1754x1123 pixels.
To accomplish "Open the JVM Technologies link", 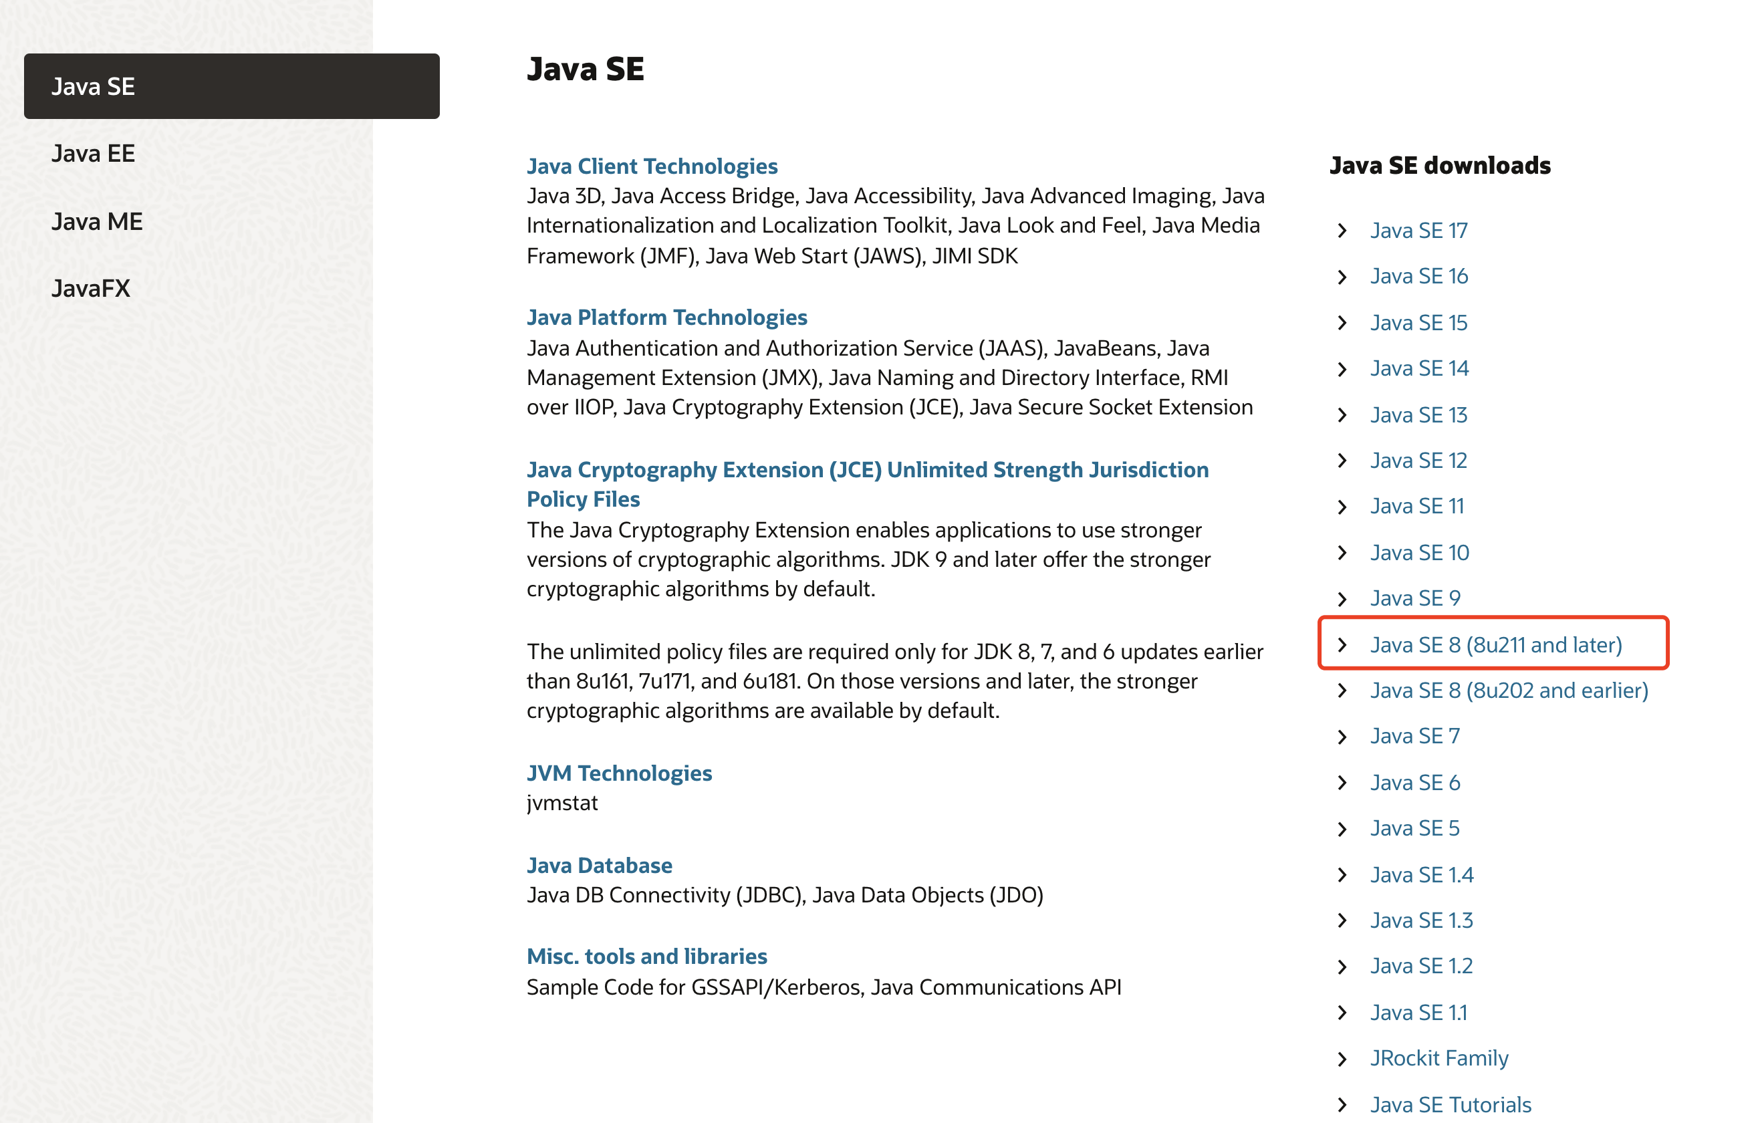I will pos(619,773).
